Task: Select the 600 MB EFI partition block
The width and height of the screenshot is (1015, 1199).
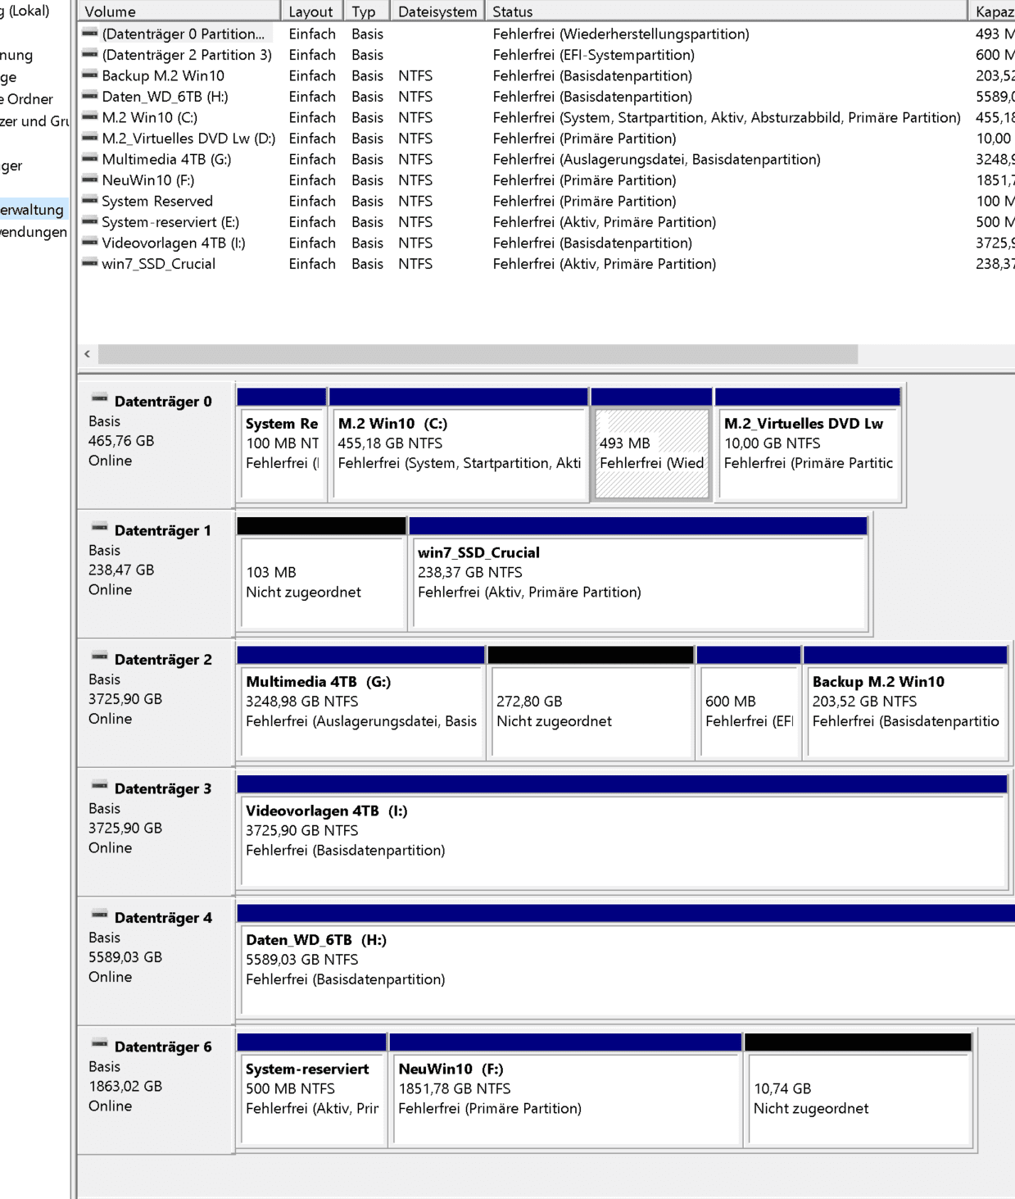Action: [x=749, y=702]
